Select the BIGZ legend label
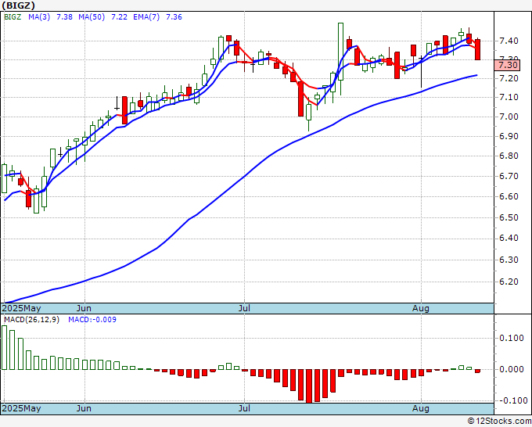Image resolution: width=532 pixels, height=427 pixels. click(13, 17)
